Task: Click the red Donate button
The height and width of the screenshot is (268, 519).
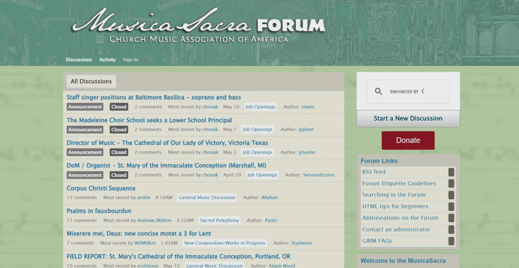Action: pos(408,140)
